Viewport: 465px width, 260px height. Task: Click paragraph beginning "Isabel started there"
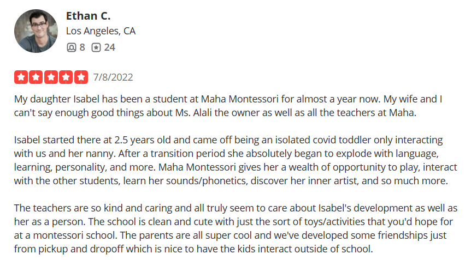pyautogui.click(x=236, y=160)
